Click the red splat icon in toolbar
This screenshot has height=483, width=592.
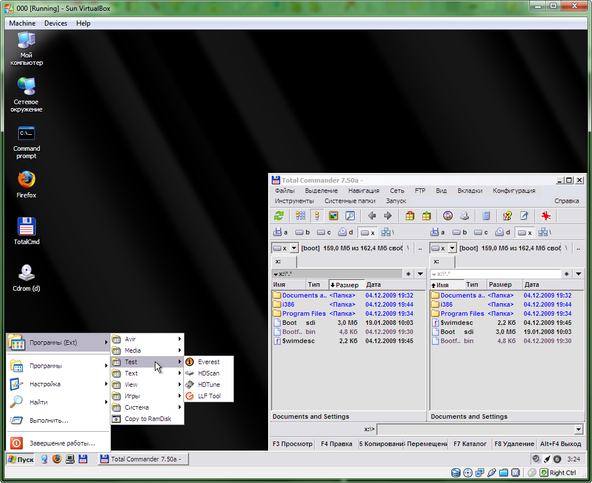click(x=546, y=216)
